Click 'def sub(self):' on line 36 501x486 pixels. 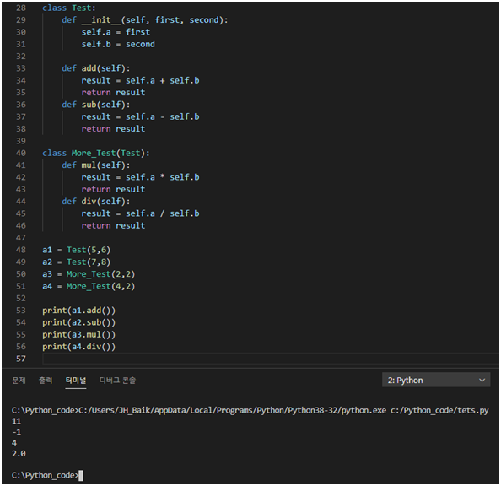(x=96, y=105)
